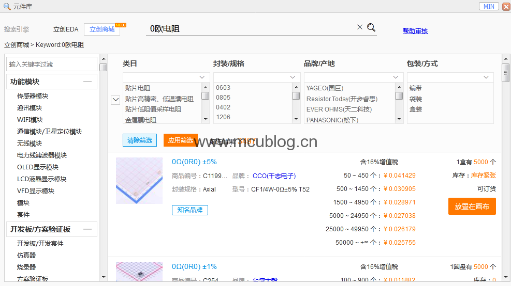Click 清除筛选 button

point(140,140)
